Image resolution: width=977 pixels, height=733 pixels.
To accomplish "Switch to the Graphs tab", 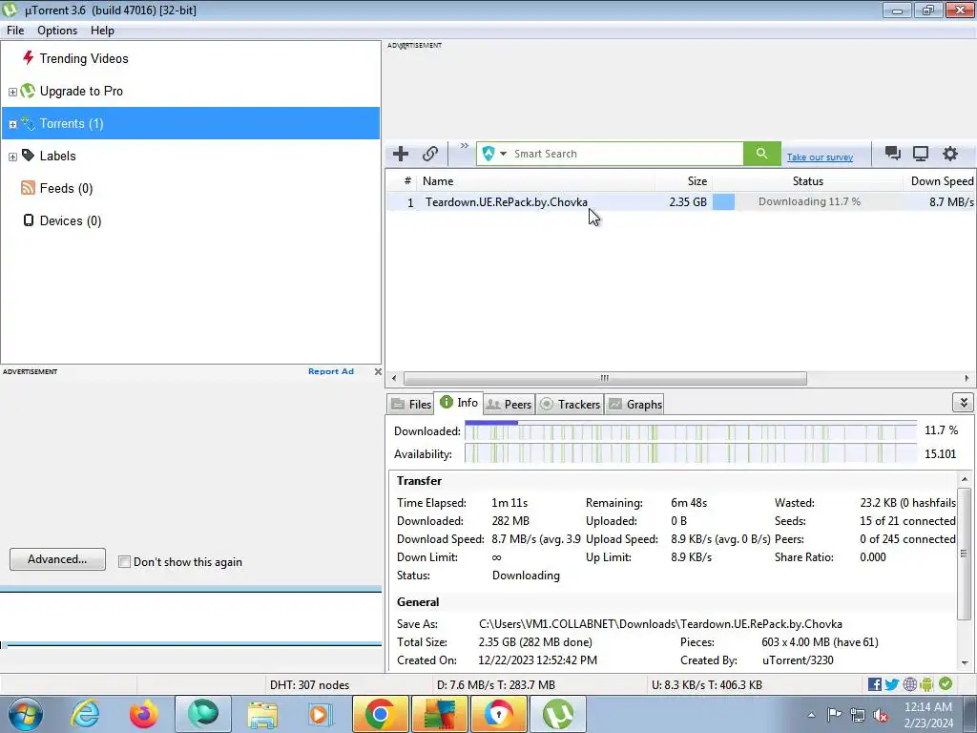I will tap(634, 404).
